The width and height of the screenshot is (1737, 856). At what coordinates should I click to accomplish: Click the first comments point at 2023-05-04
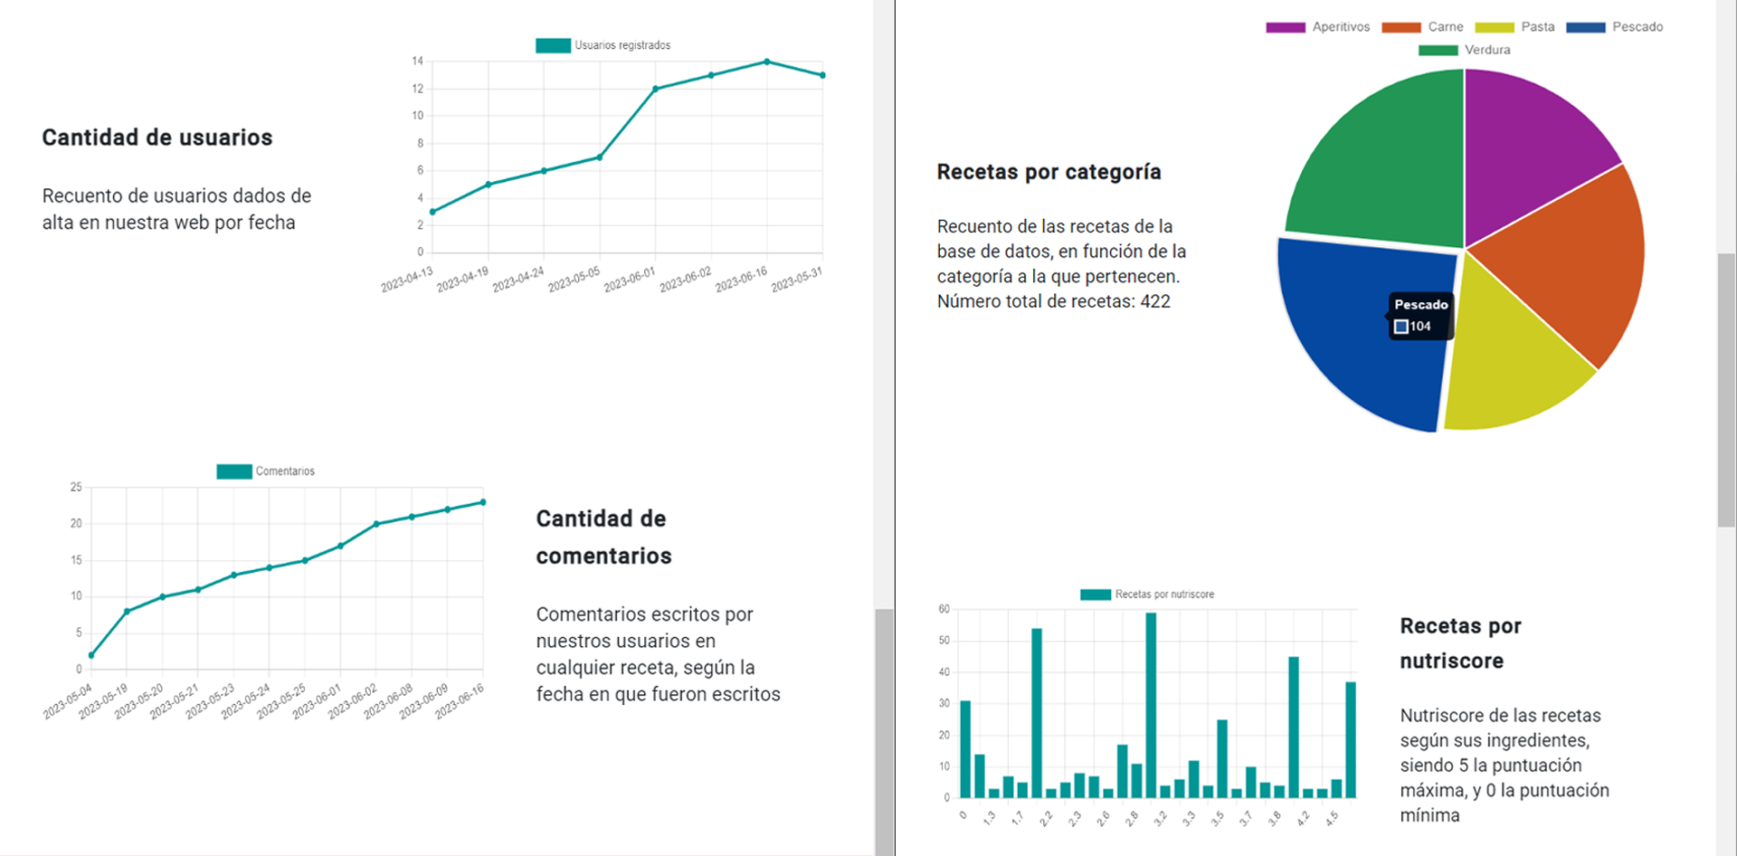[91, 655]
